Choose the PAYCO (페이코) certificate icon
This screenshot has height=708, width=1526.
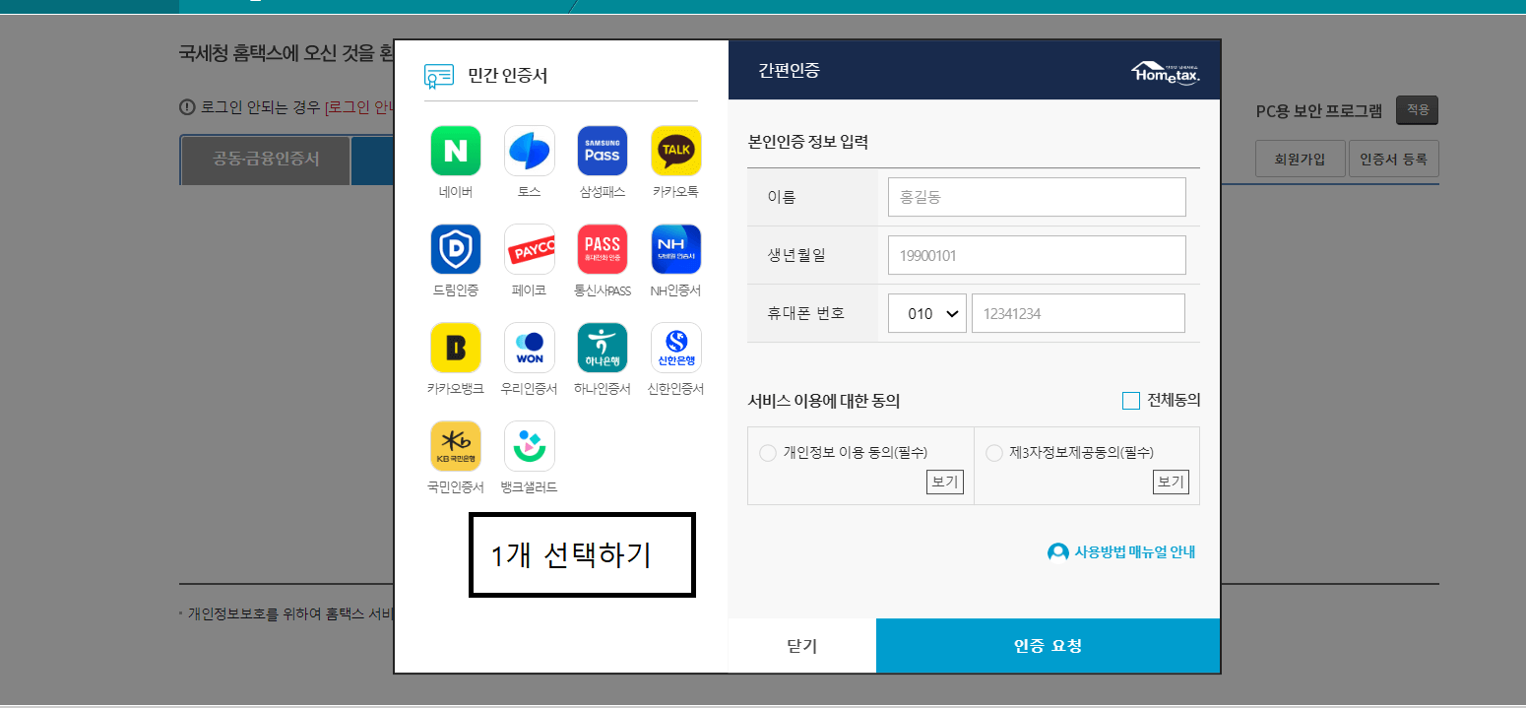(x=530, y=249)
